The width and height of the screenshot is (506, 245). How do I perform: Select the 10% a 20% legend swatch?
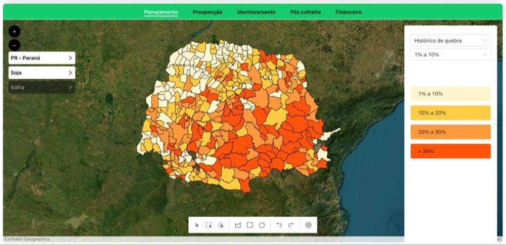(x=450, y=113)
